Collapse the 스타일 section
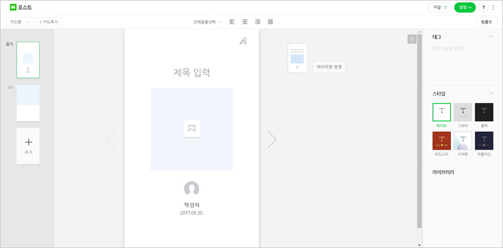Viewport: 503px width, 248px height. pyautogui.click(x=491, y=94)
